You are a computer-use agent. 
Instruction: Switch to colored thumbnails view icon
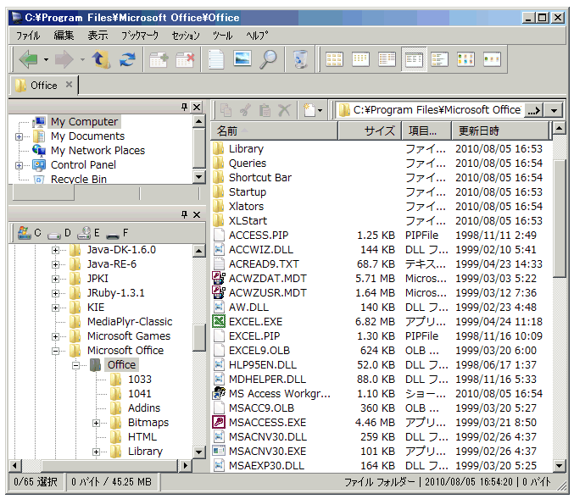(466, 59)
